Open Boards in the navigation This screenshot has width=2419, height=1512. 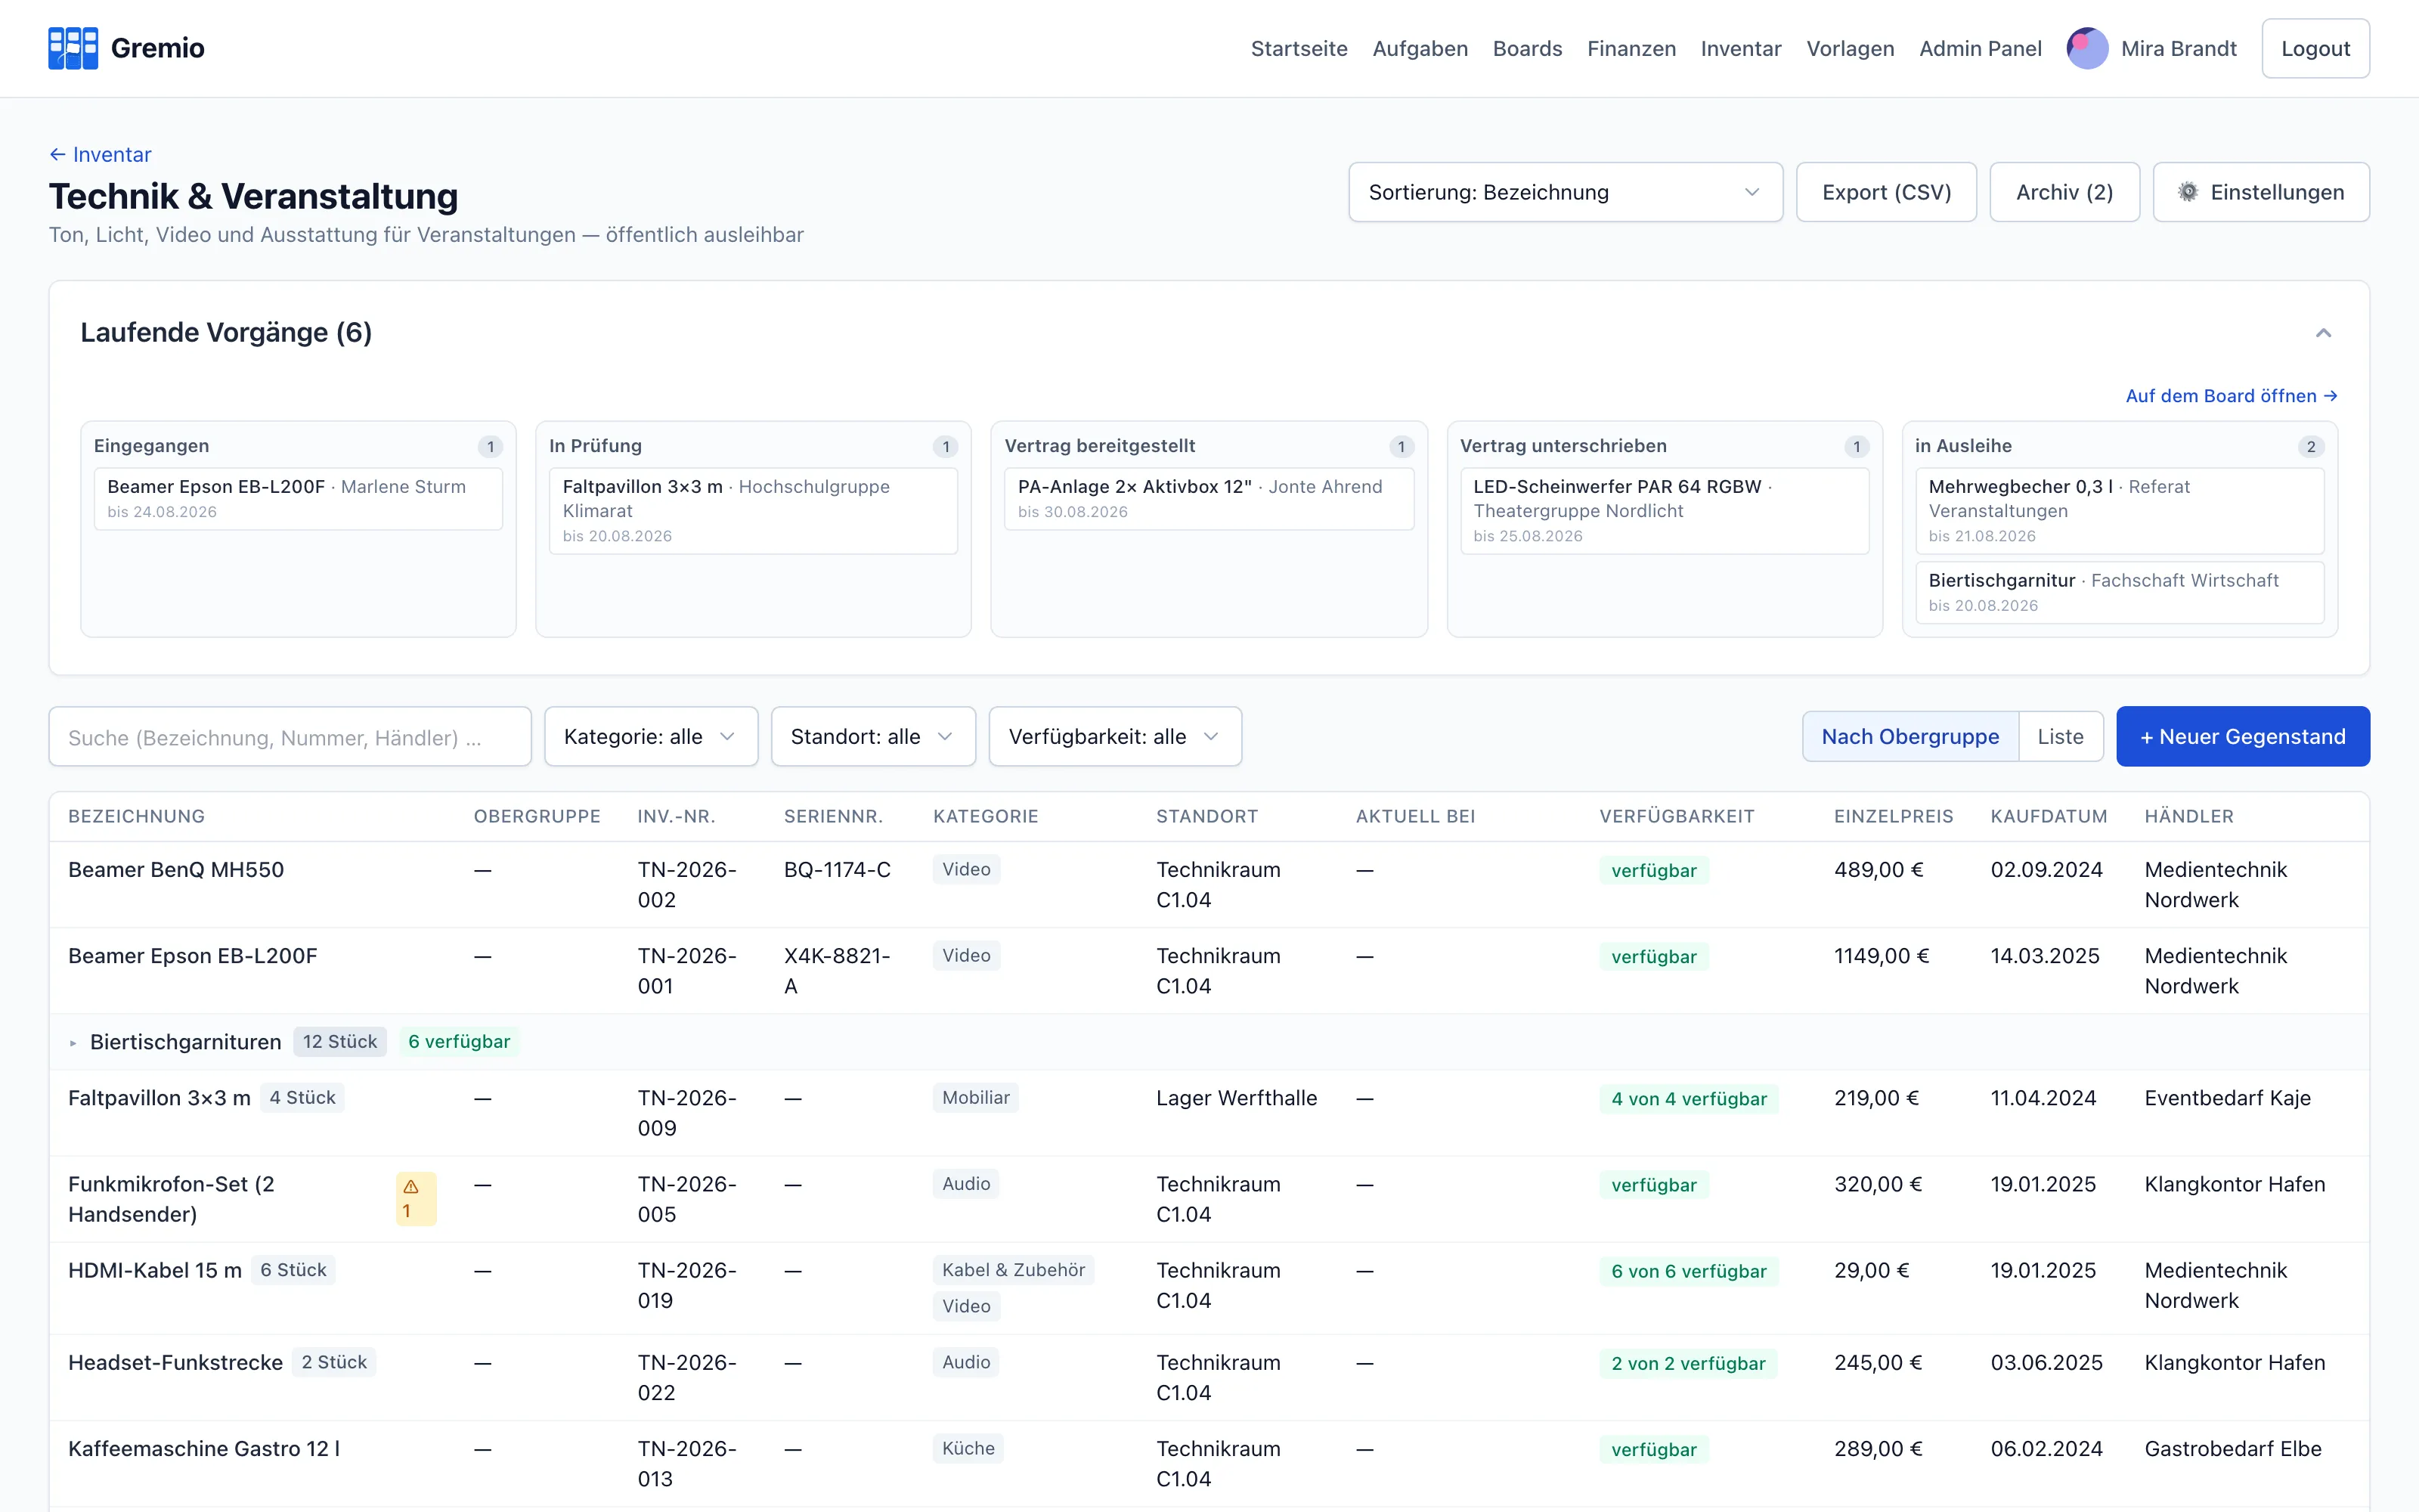click(x=1526, y=48)
